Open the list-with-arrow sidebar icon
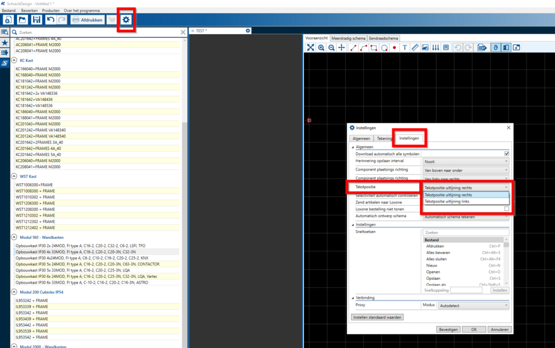The image size is (555, 348). tap(4, 53)
